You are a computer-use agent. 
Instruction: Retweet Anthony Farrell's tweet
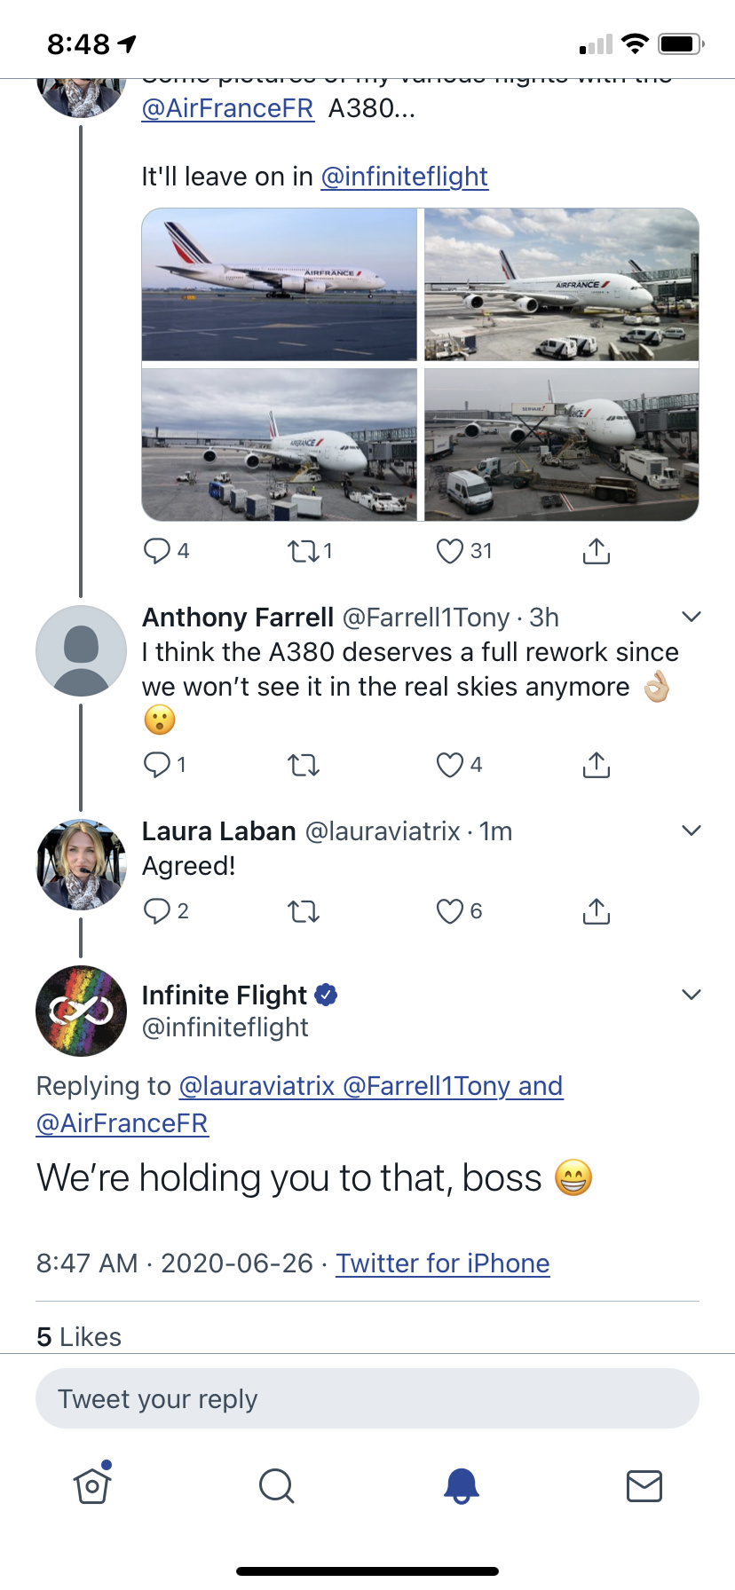click(x=304, y=765)
